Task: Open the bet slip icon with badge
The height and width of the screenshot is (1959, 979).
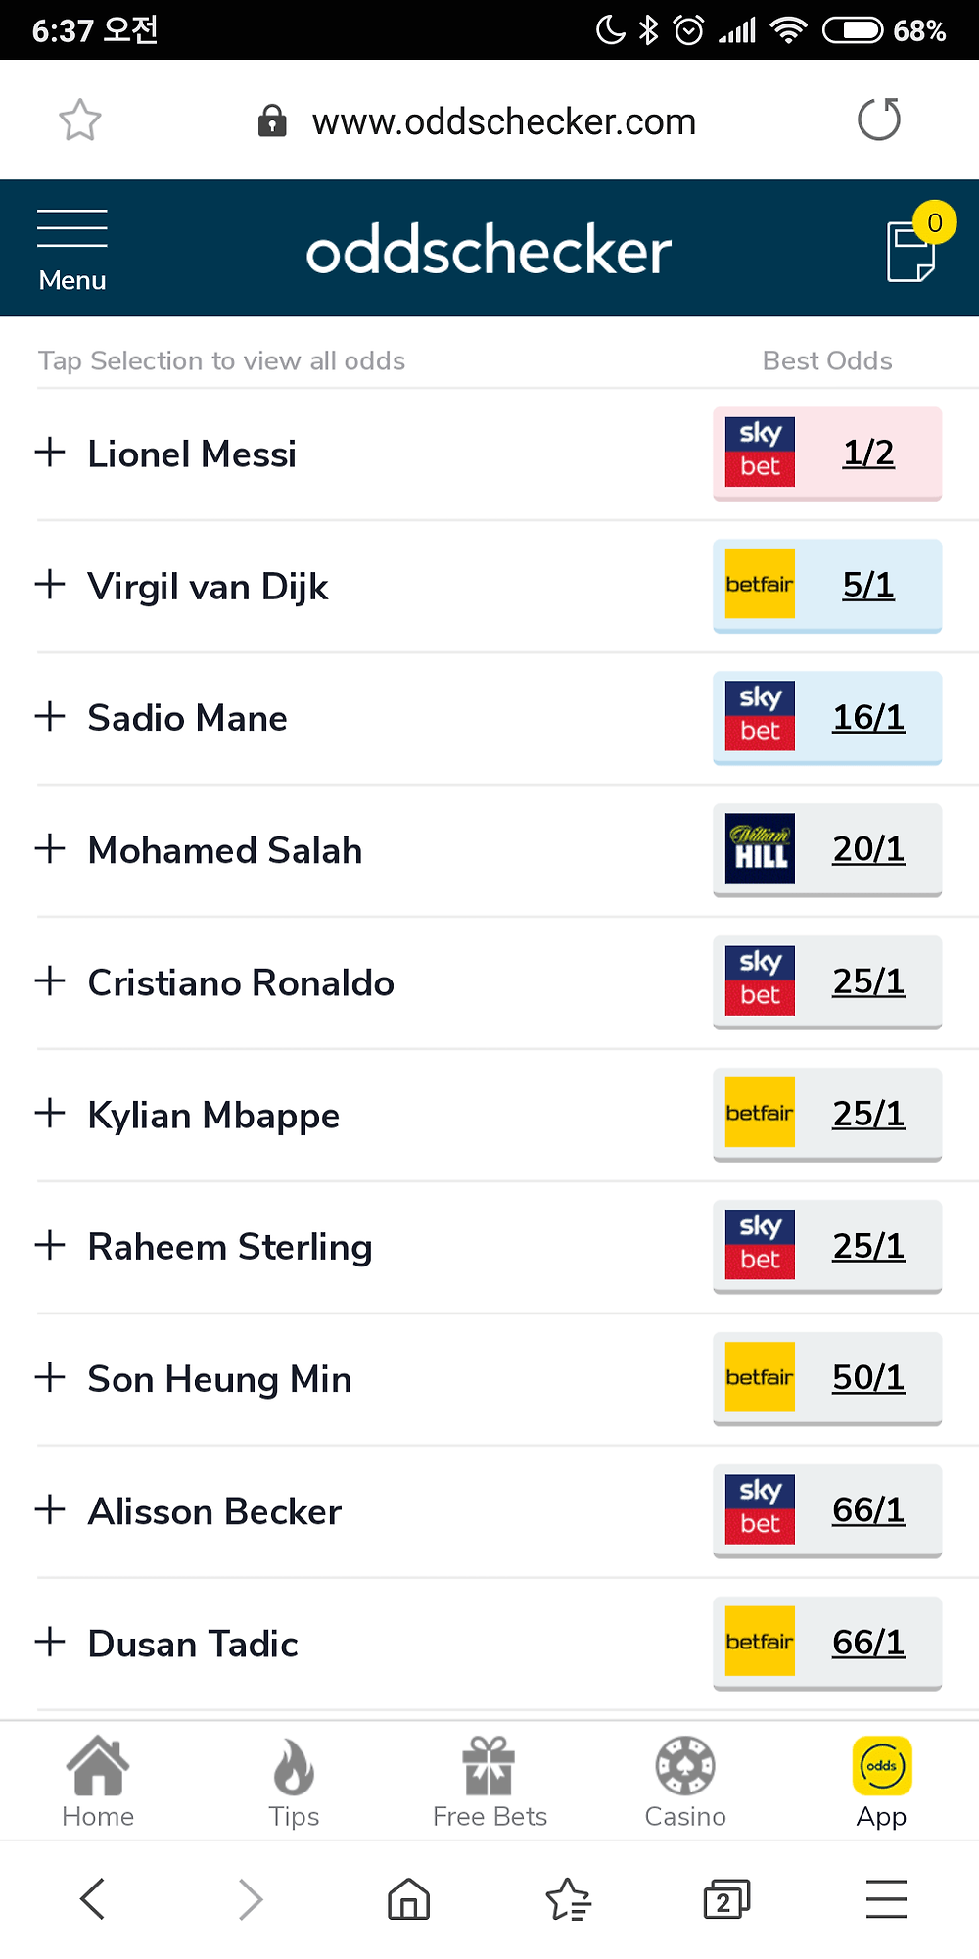Action: tap(916, 244)
